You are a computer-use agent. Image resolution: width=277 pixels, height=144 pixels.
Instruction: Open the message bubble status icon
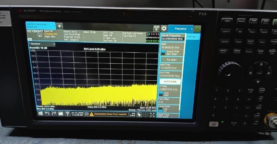click(x=86, y=114)
